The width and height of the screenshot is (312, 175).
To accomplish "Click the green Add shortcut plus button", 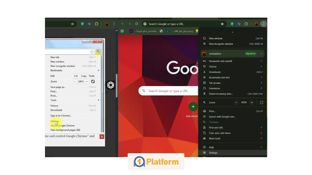I will (193, 107).
